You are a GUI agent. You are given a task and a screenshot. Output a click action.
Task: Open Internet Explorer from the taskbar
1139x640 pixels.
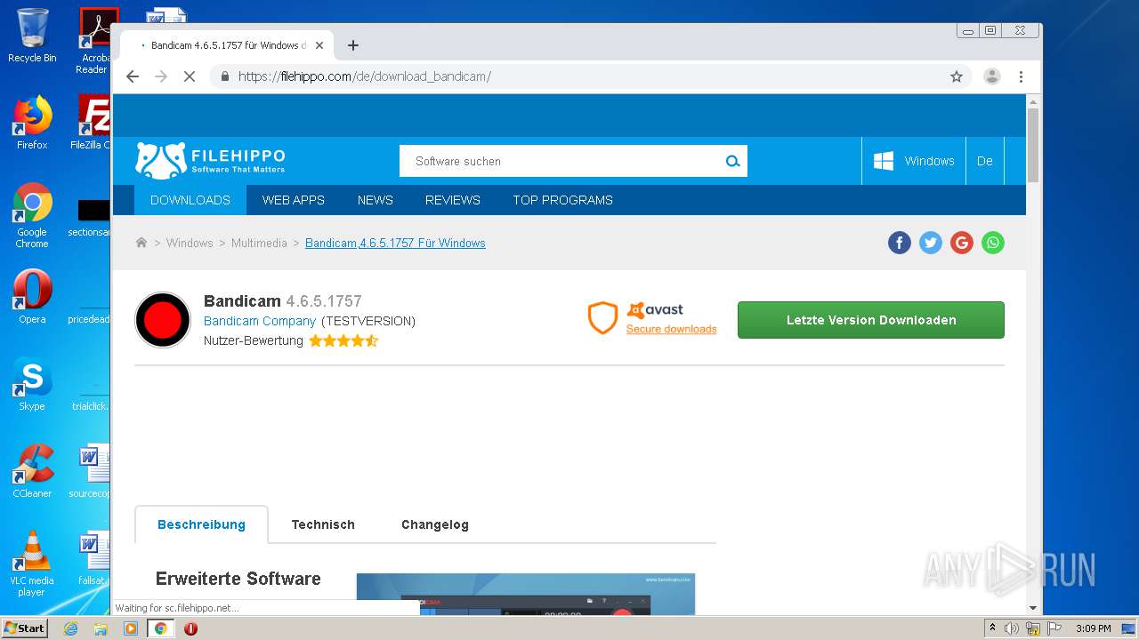[x=71, y=628]
